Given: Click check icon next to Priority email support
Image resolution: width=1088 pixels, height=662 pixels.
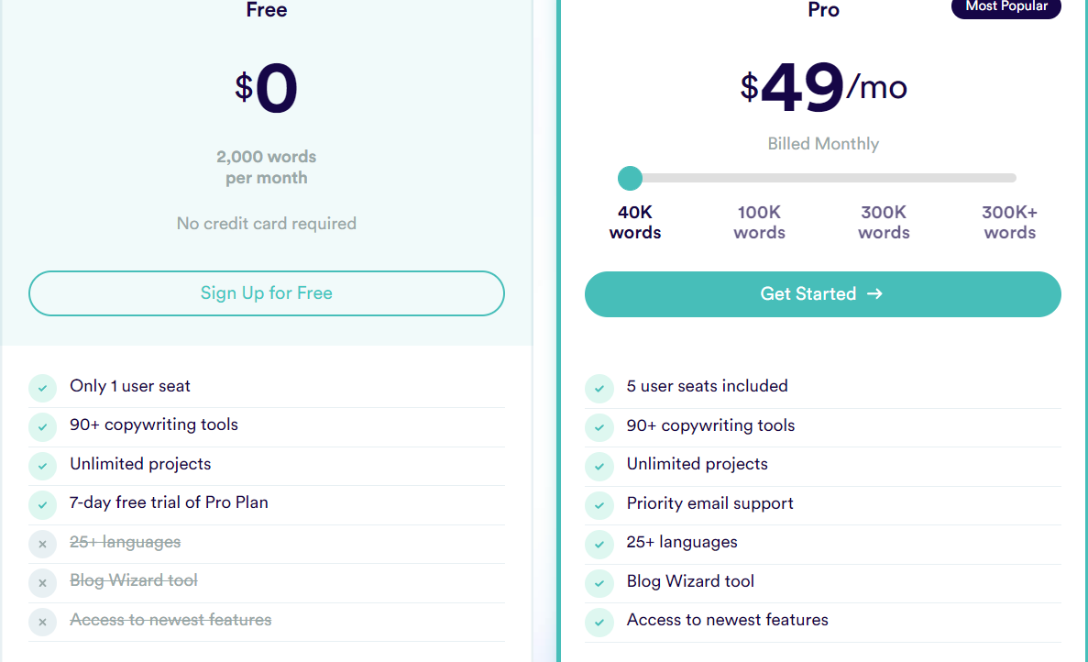Looking at the screenshot, I should 599,505.
